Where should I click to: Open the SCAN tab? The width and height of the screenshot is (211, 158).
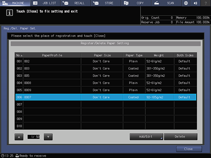click(167, 3)
